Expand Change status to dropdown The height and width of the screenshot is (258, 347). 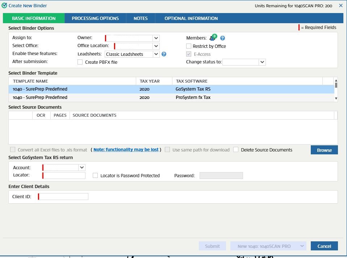point(262,62)
